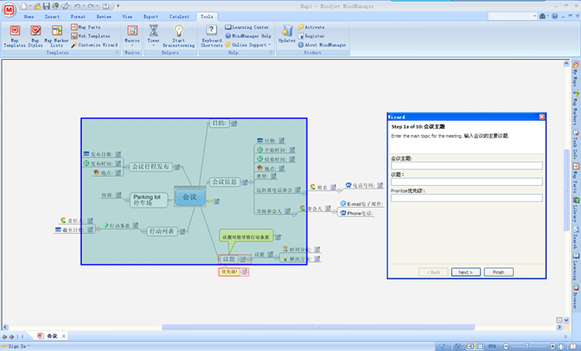
Task: Open the Macros menu button
Action: [x=133, y=35]
